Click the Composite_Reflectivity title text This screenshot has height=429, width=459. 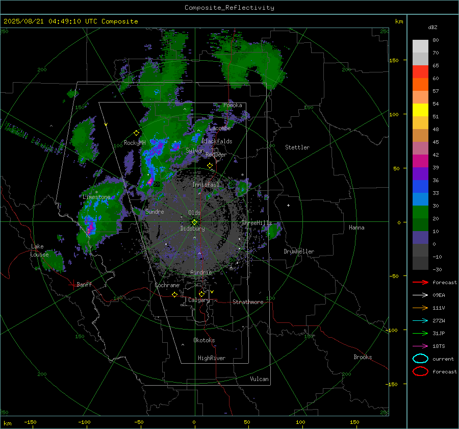tap(229, 8)
